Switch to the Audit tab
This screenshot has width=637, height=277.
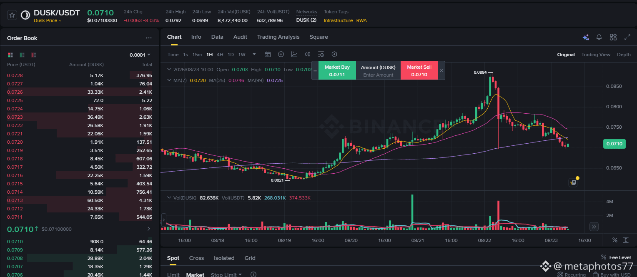click(240, 37)
